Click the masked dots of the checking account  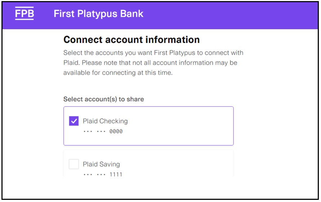pos(94,131)
